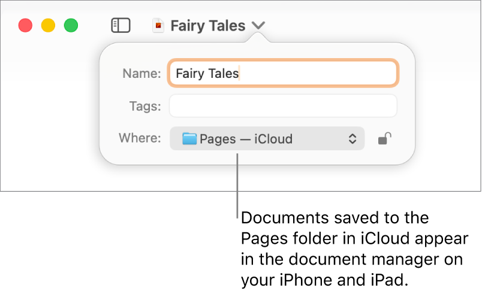Viewport: 482px width, 291px height.
Task: Minimize the window with the yellow button
Action: pyautogui.click(x=49, y=25)
